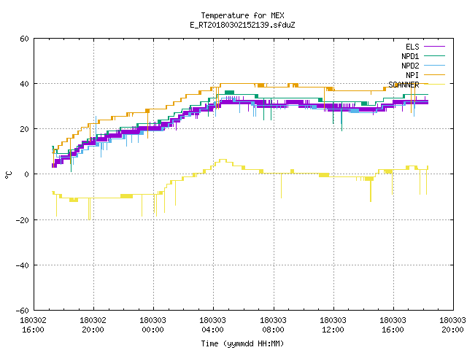Click the purple ELS legend line sample
This screenshot has width=467, height=350.
click(x=434, y=47)
